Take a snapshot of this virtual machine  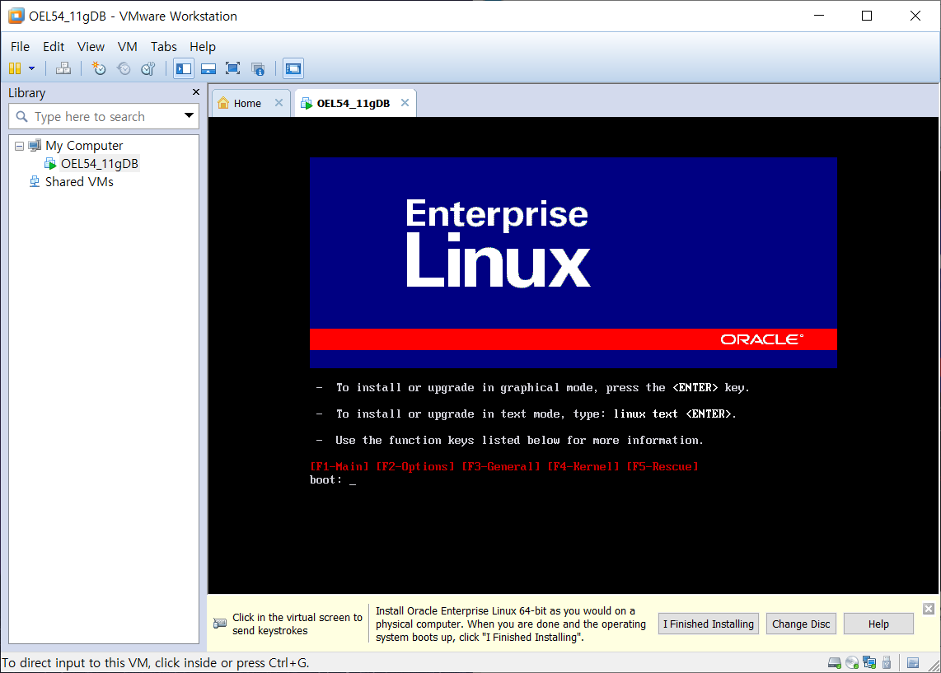click(x=98, y=69)
